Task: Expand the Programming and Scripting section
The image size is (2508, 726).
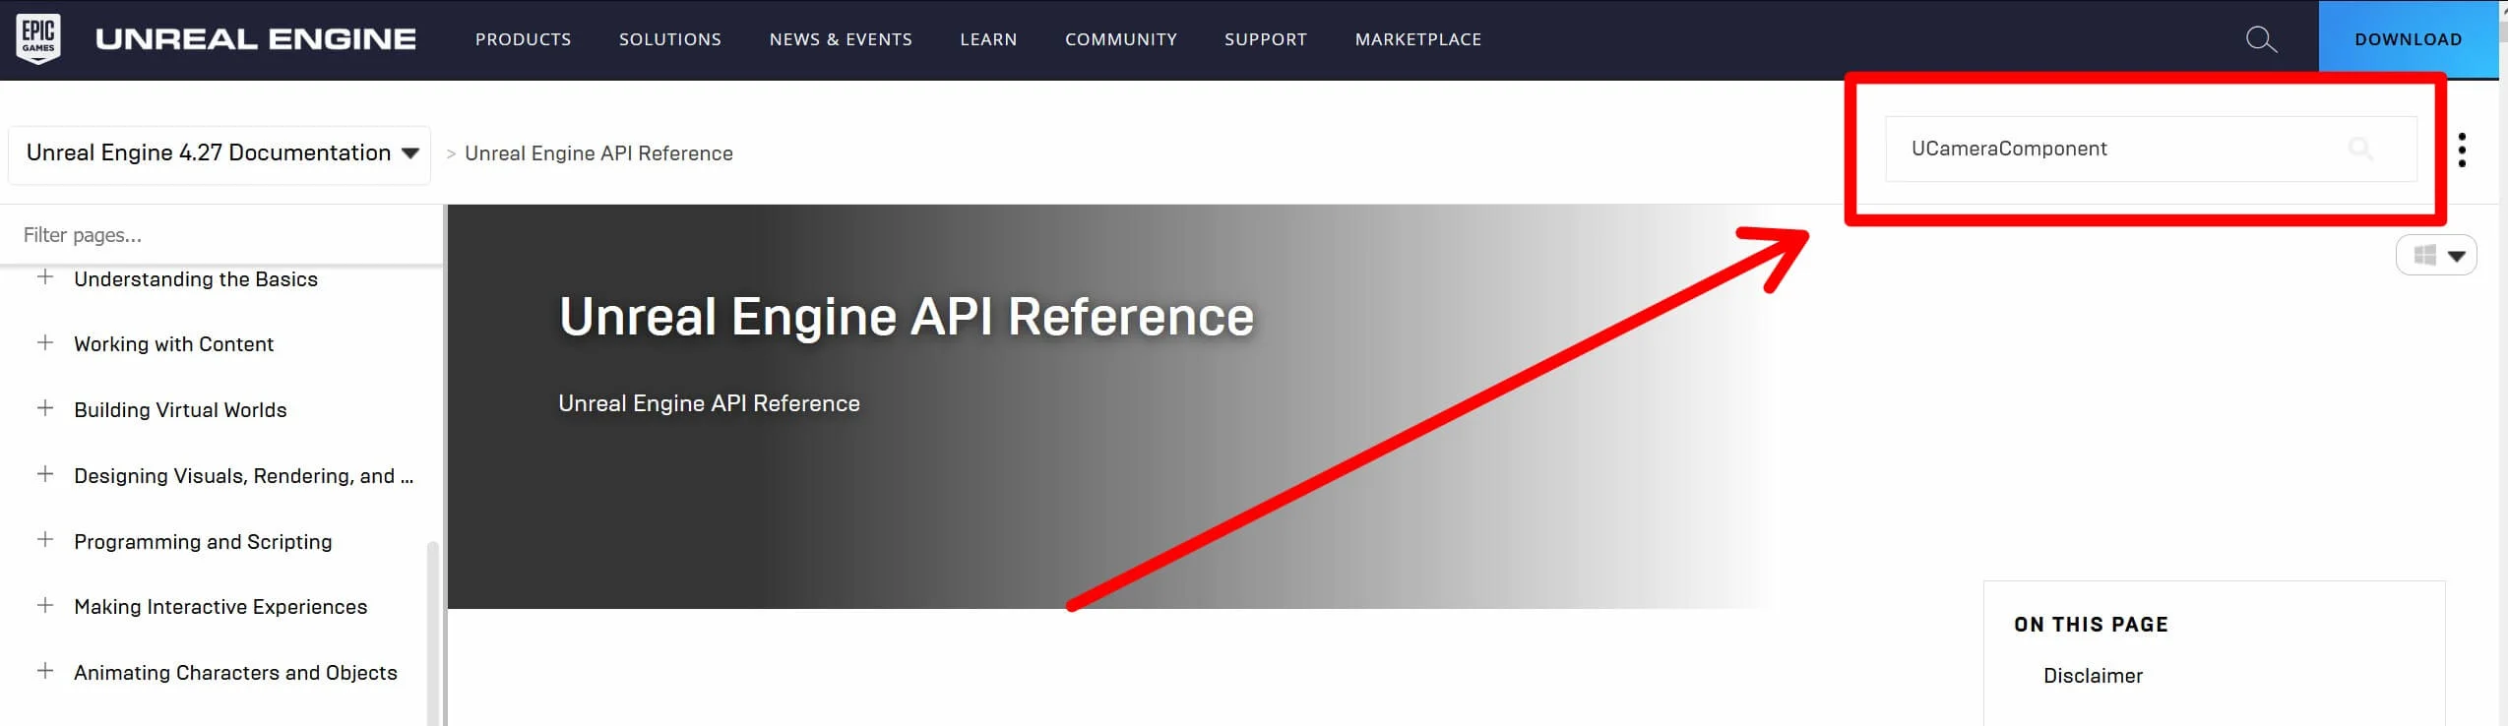Action: pos(45,540)
